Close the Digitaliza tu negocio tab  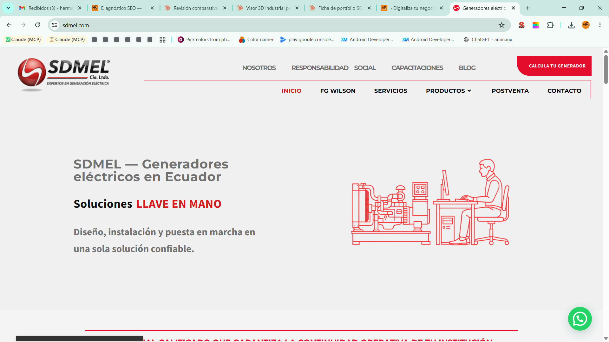point(441,8)
